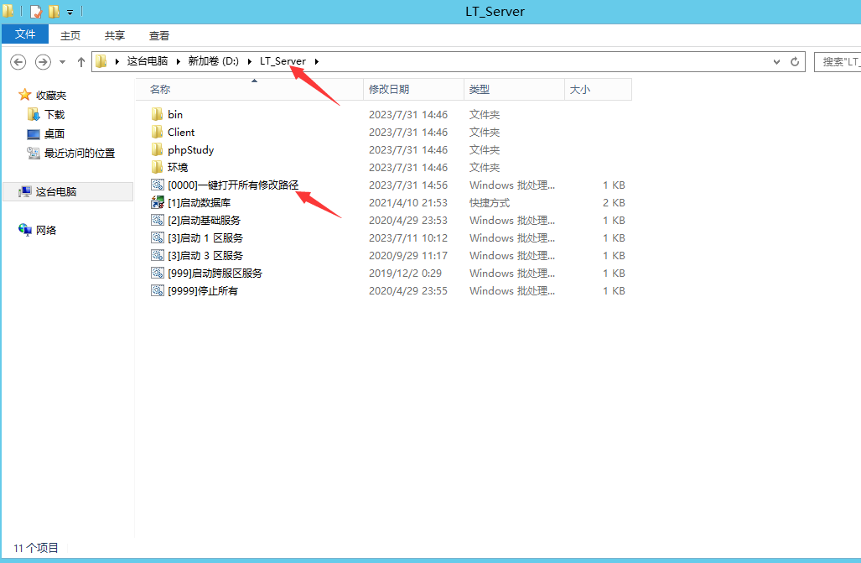The image size is (861, 563).
Task: Select the [9999]停止所有 batch file icon
Action: (x=157, y=290)
